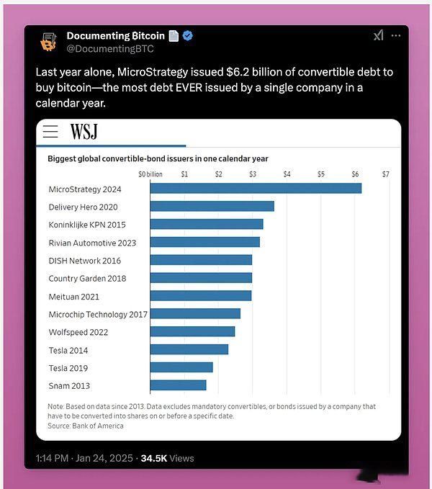432x489 pixels.
Task: Click the chart title text
Action: tap(158, 158)
